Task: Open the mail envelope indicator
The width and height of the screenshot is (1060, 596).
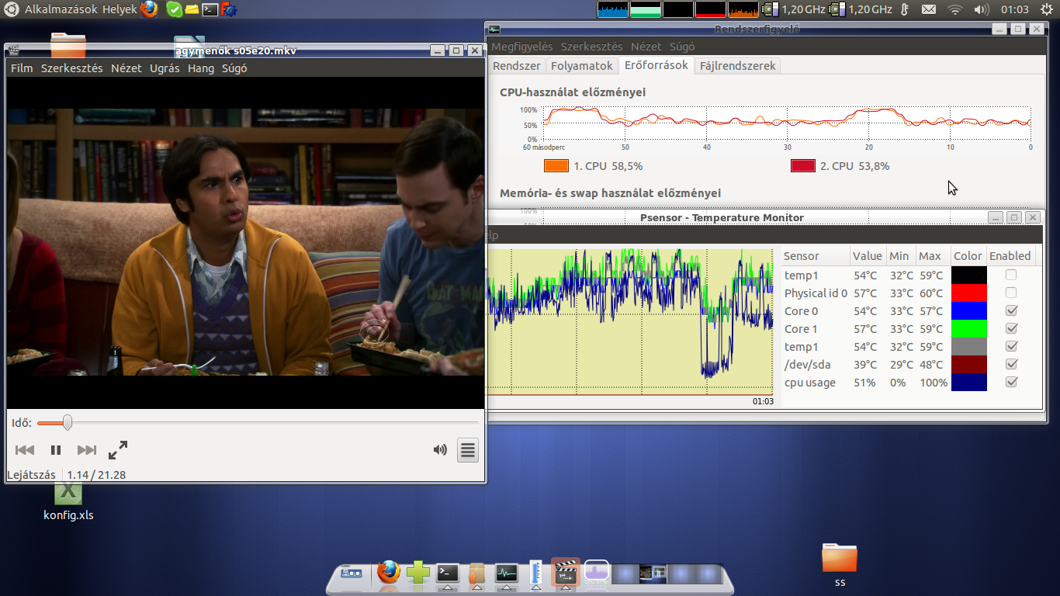Action: coord(929,9)
